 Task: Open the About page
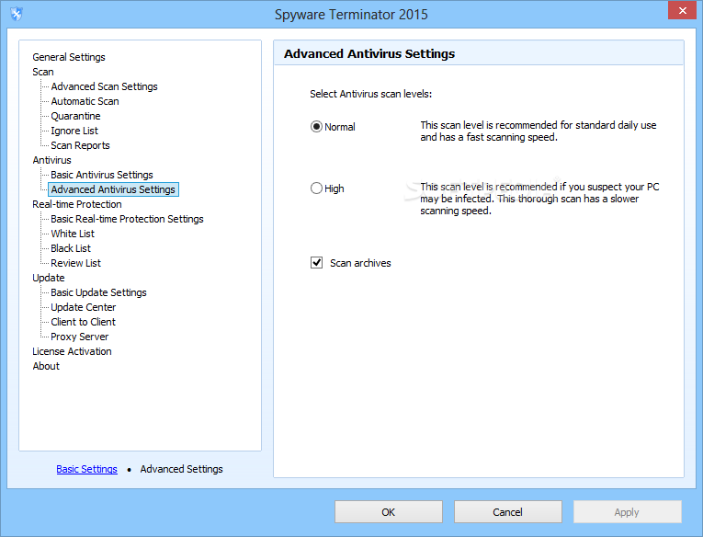(x=46, y=366)
